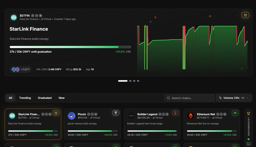Image resolution: width=256 pixels, height=147 pixels.
Task: Switch to the New tab
Action: [61, 98]
